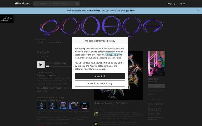Click the QOQEQA artist photo

(157, 64)
